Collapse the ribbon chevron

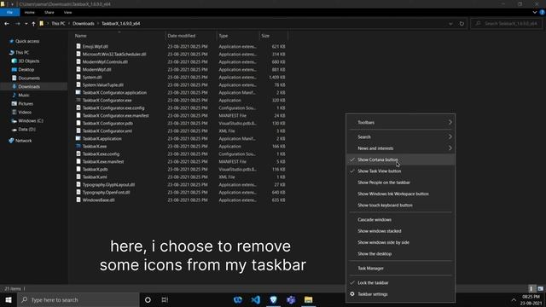coord(535,12)
